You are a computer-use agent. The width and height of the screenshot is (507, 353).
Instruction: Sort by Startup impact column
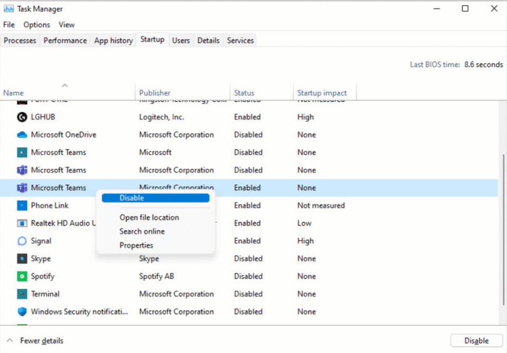pyautogui.click(x=322, y=93)
